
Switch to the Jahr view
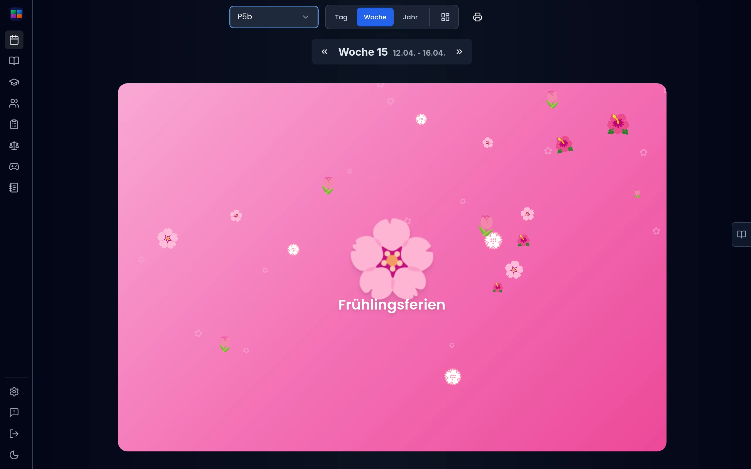click(410, 17)
